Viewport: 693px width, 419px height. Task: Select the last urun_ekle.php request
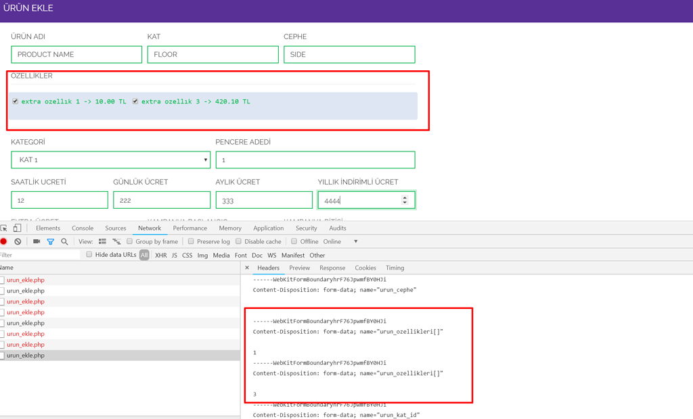click(x=25, y=355)
